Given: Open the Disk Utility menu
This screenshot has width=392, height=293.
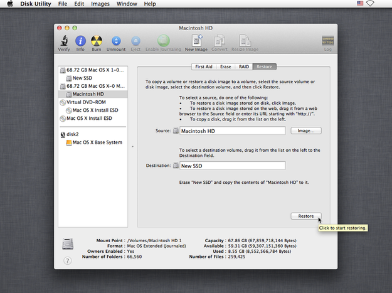Looking at the screenshot, I should point(36,4).
